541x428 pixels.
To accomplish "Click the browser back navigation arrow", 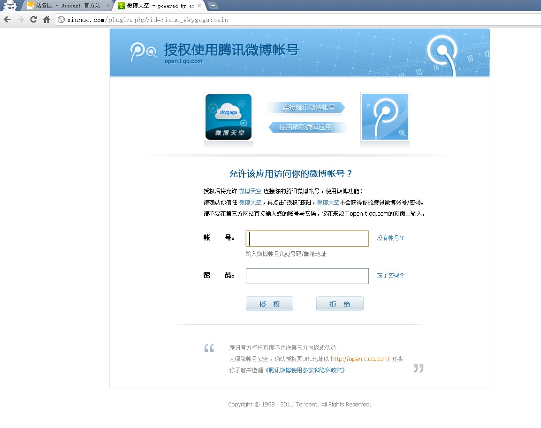I will [8, 20].
